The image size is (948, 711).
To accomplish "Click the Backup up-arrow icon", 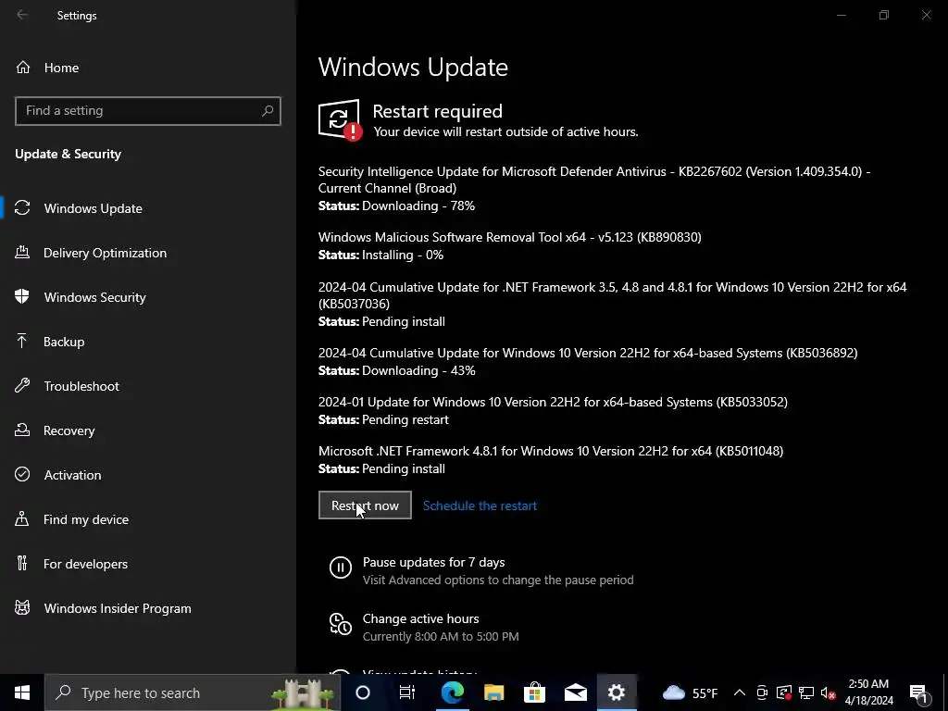I will coord(22,341).
